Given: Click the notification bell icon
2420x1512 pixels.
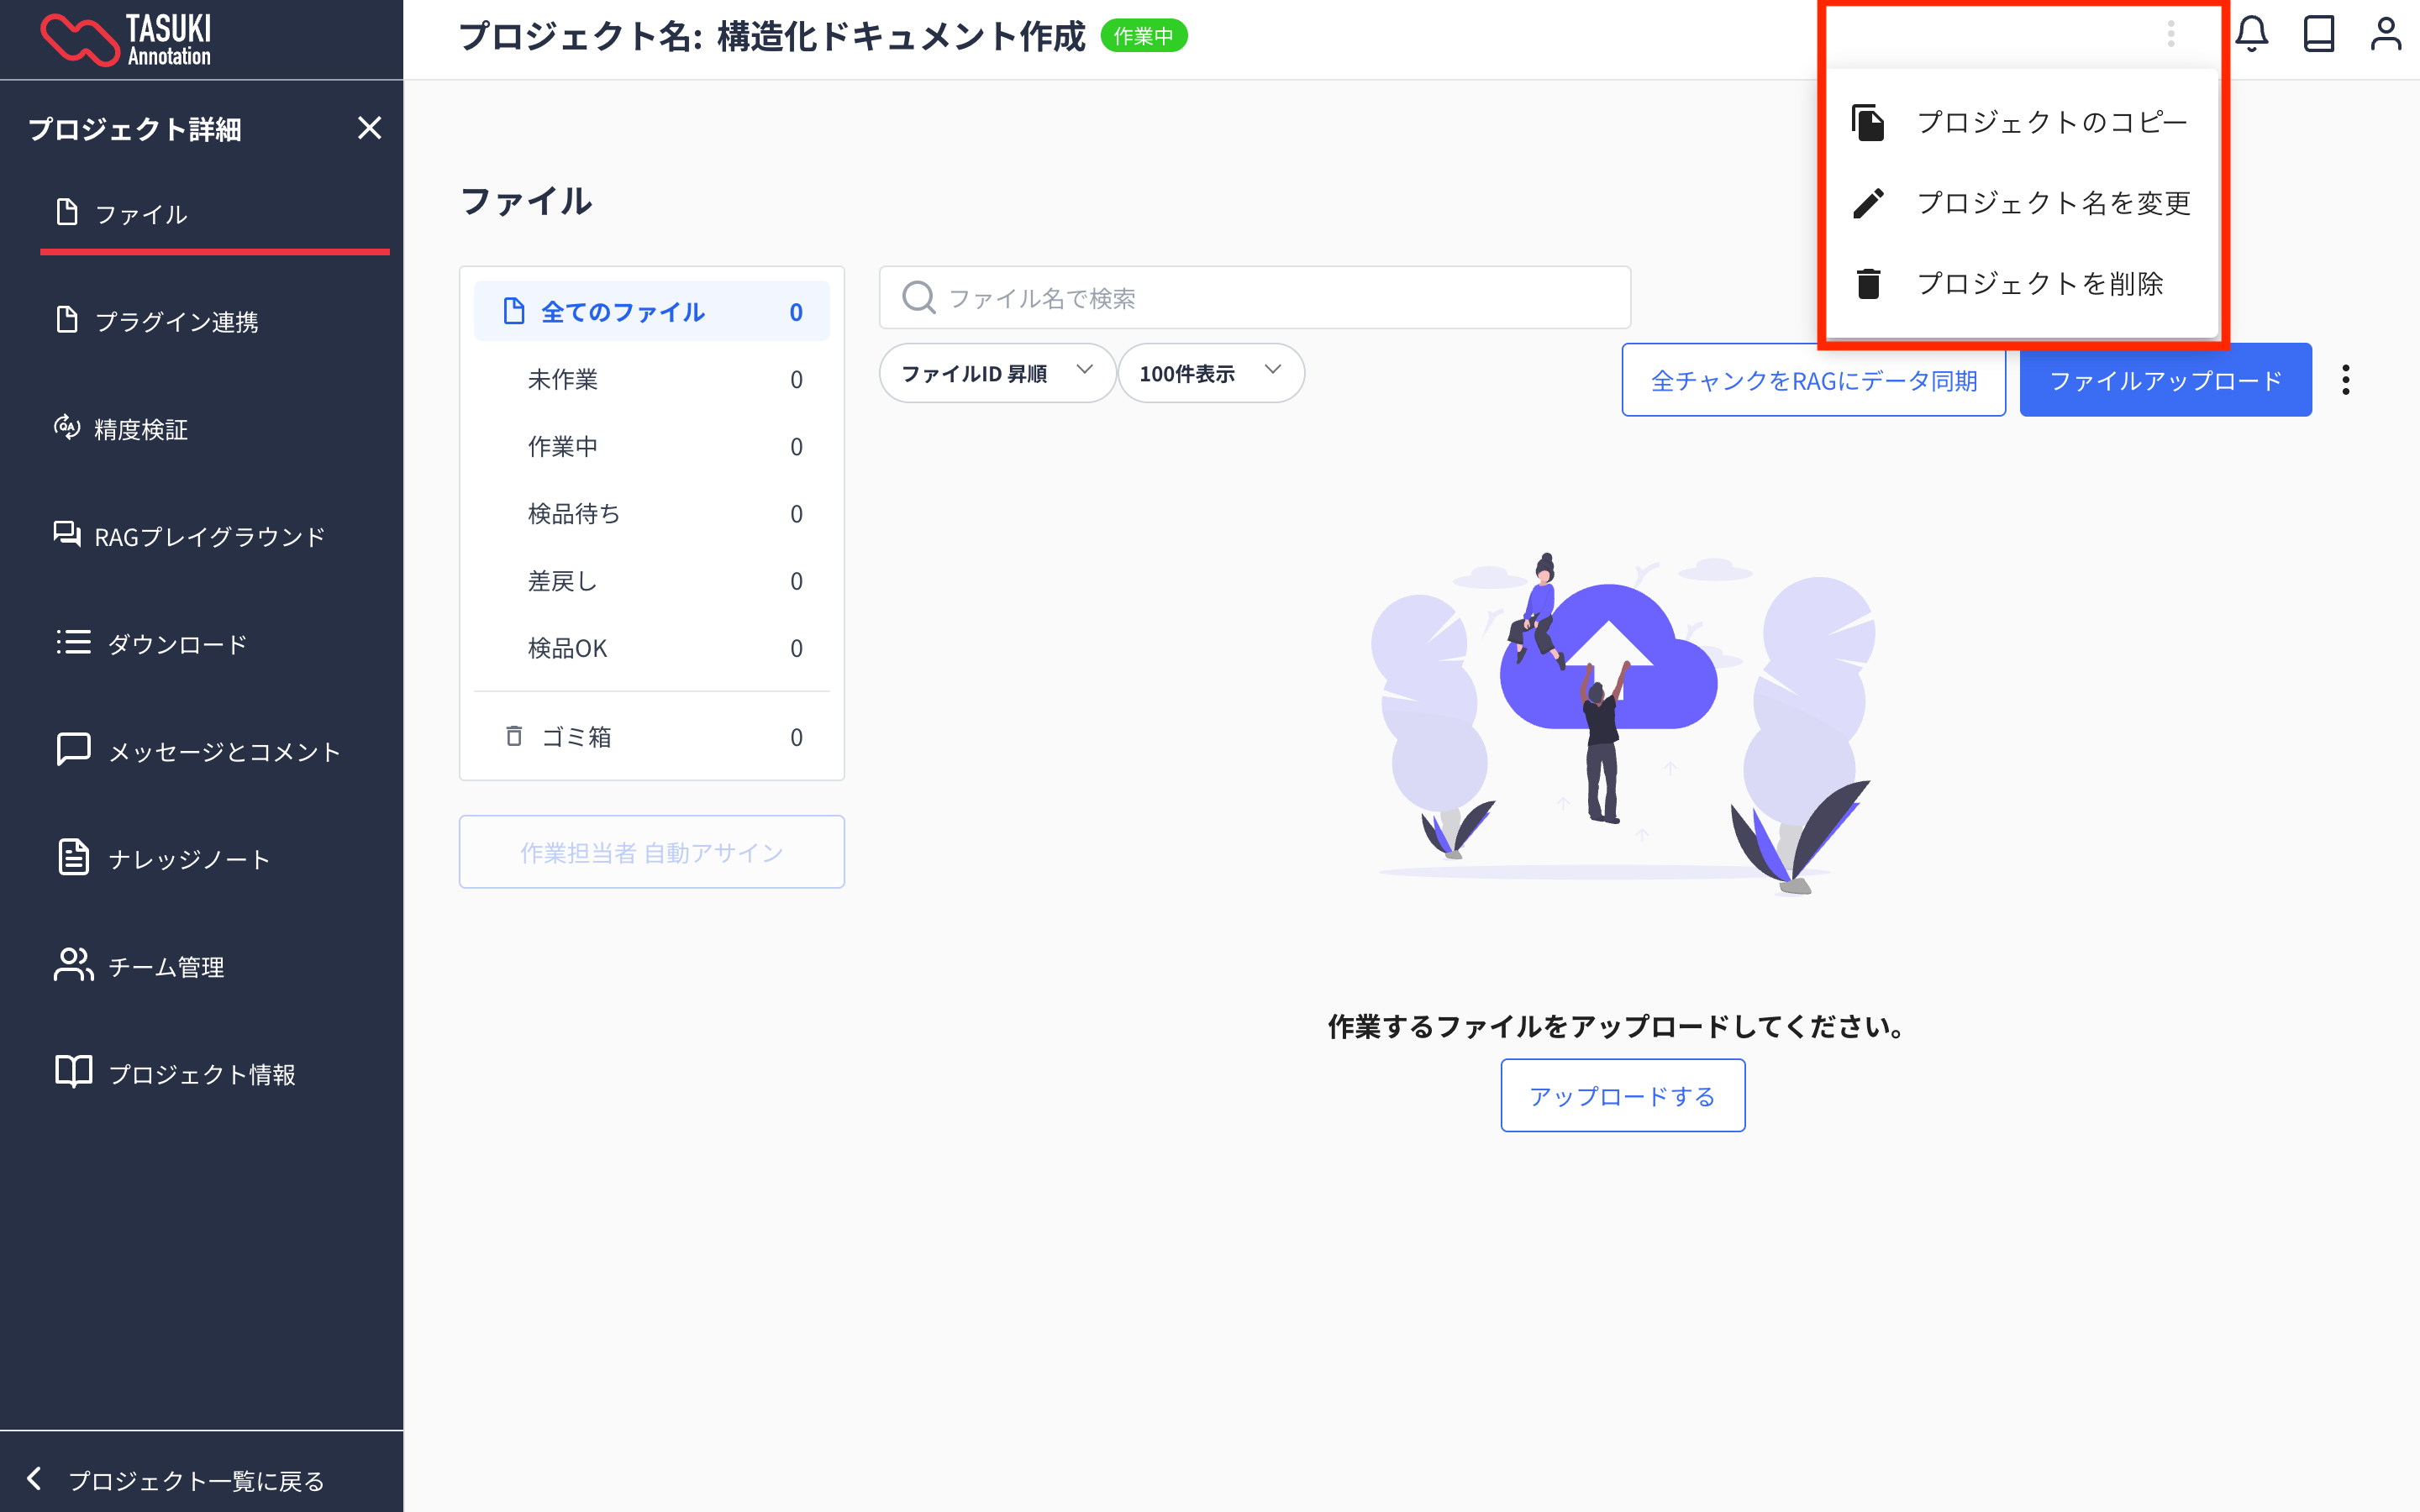Looking at the screenshot, I should tap(2251, 34).
